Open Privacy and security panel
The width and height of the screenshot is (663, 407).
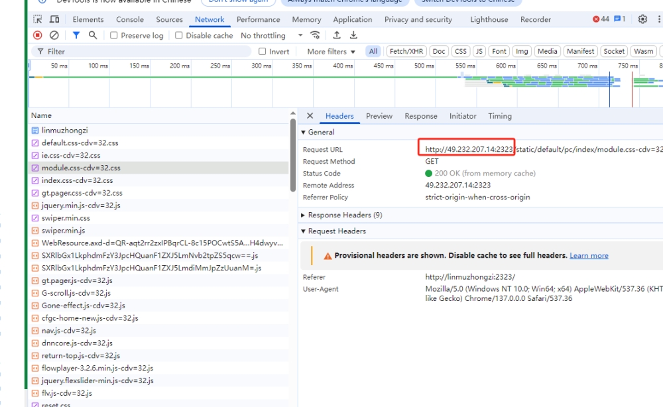tap(418, 19)
